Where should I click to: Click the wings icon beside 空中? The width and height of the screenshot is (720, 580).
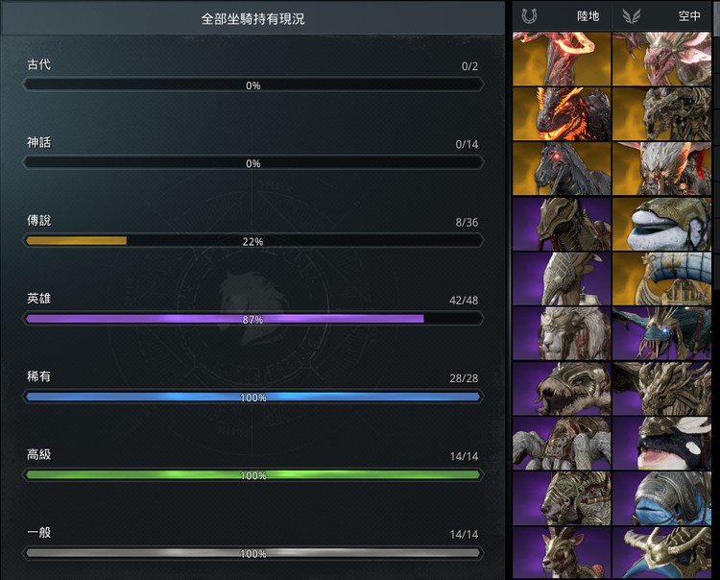(x=631, y=16)
